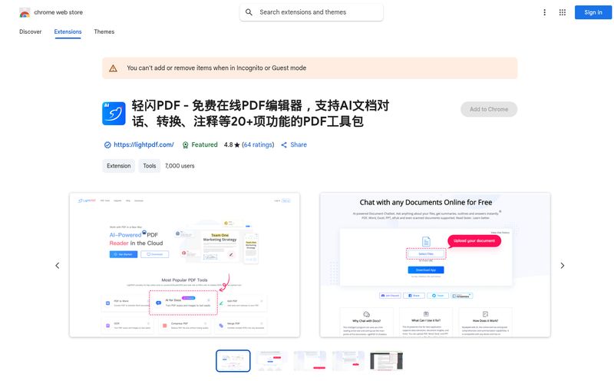This screenshot has height=381, width=614.
Task: Open the Google apps grid
Action: [563, 12]
